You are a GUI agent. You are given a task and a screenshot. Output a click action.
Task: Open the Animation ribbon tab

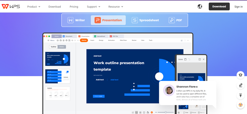point(111,40)
